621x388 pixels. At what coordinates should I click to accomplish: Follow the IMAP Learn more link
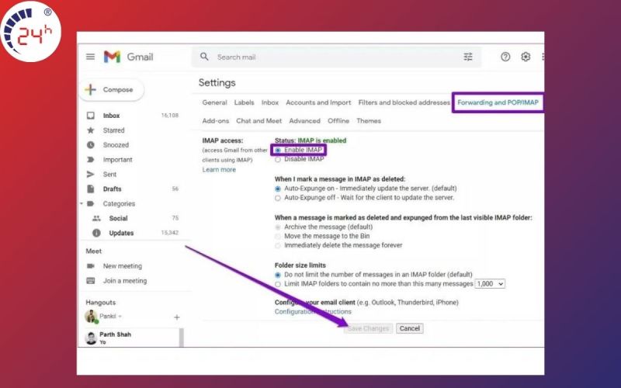219,169
